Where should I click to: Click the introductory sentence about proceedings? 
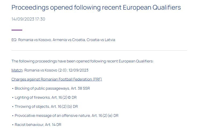pyautogui.click(x=83, y=61)
